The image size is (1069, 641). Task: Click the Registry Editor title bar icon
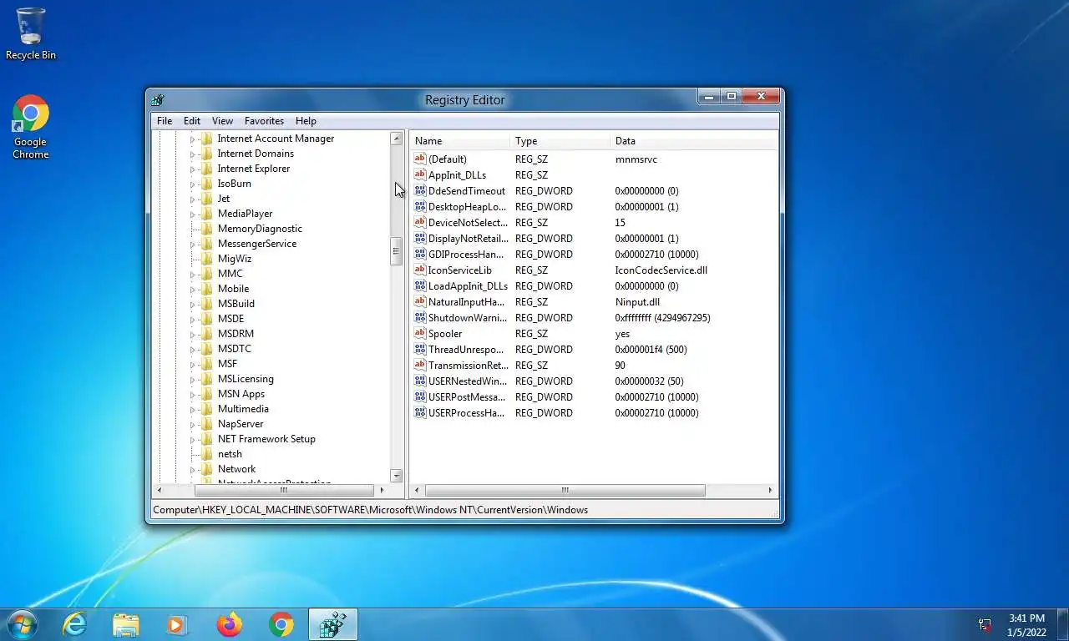click(x=158, y=99)
